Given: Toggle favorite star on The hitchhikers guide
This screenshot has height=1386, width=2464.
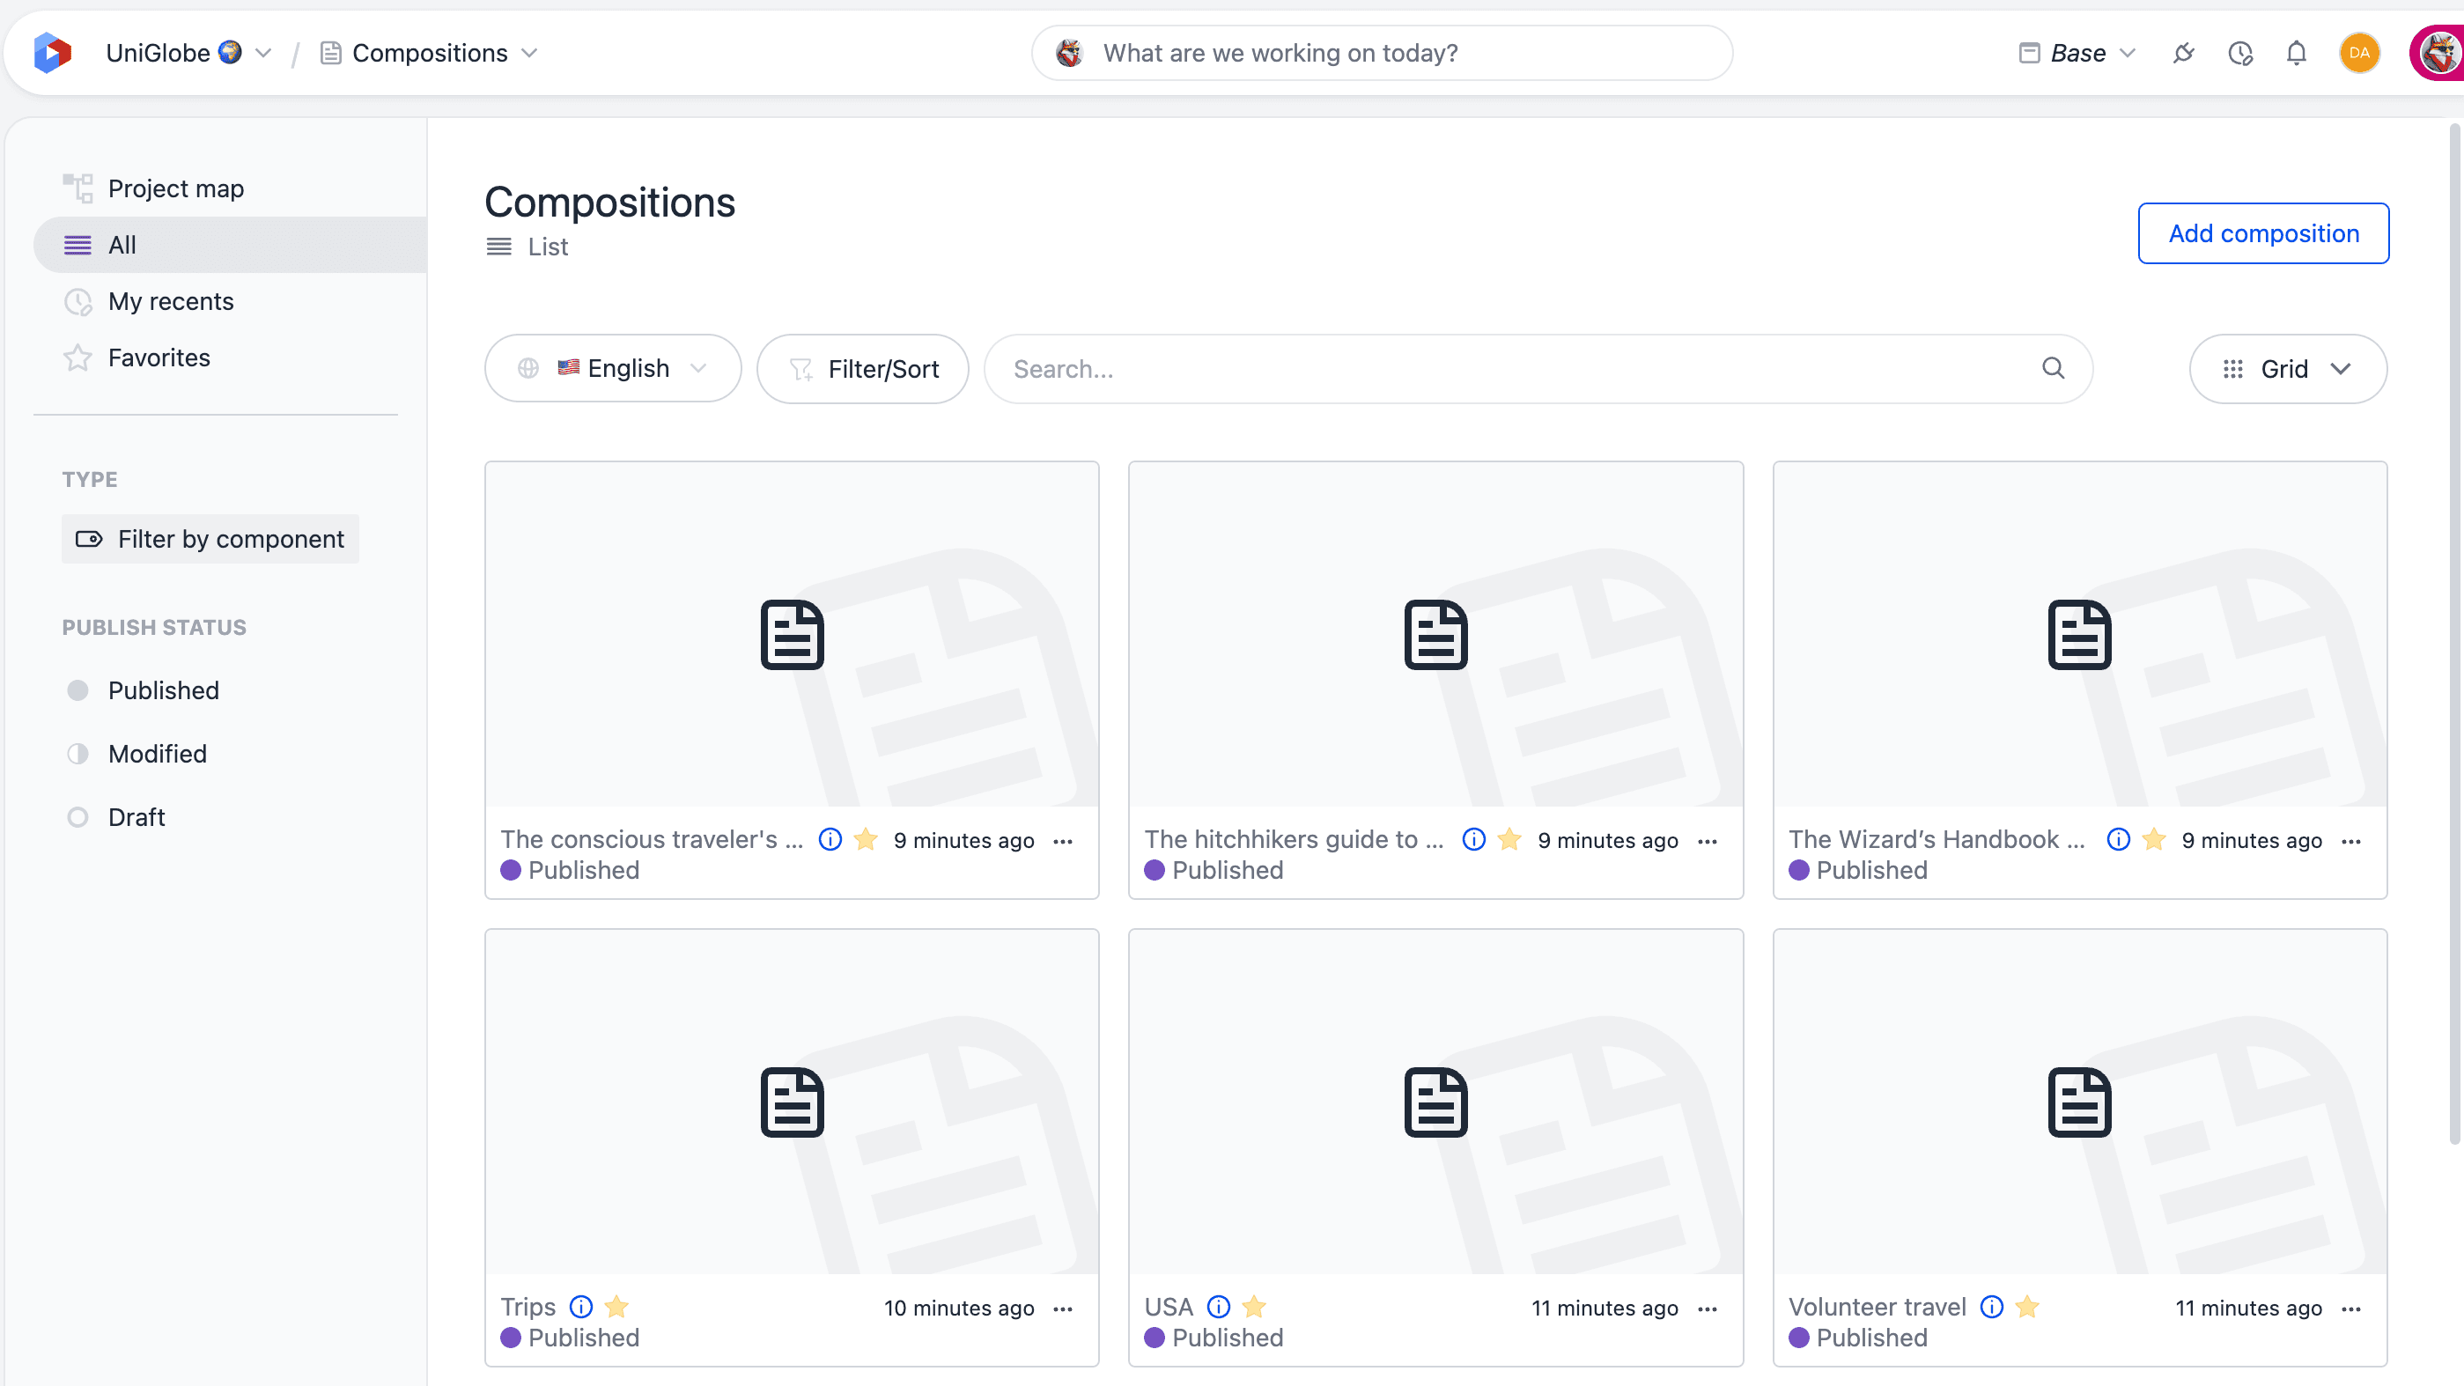Looking at the screenshot, I should (x=1509, y=840).
